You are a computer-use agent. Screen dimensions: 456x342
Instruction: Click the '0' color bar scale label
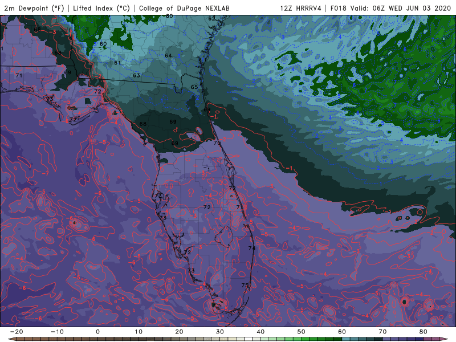(x=97, y=332)
